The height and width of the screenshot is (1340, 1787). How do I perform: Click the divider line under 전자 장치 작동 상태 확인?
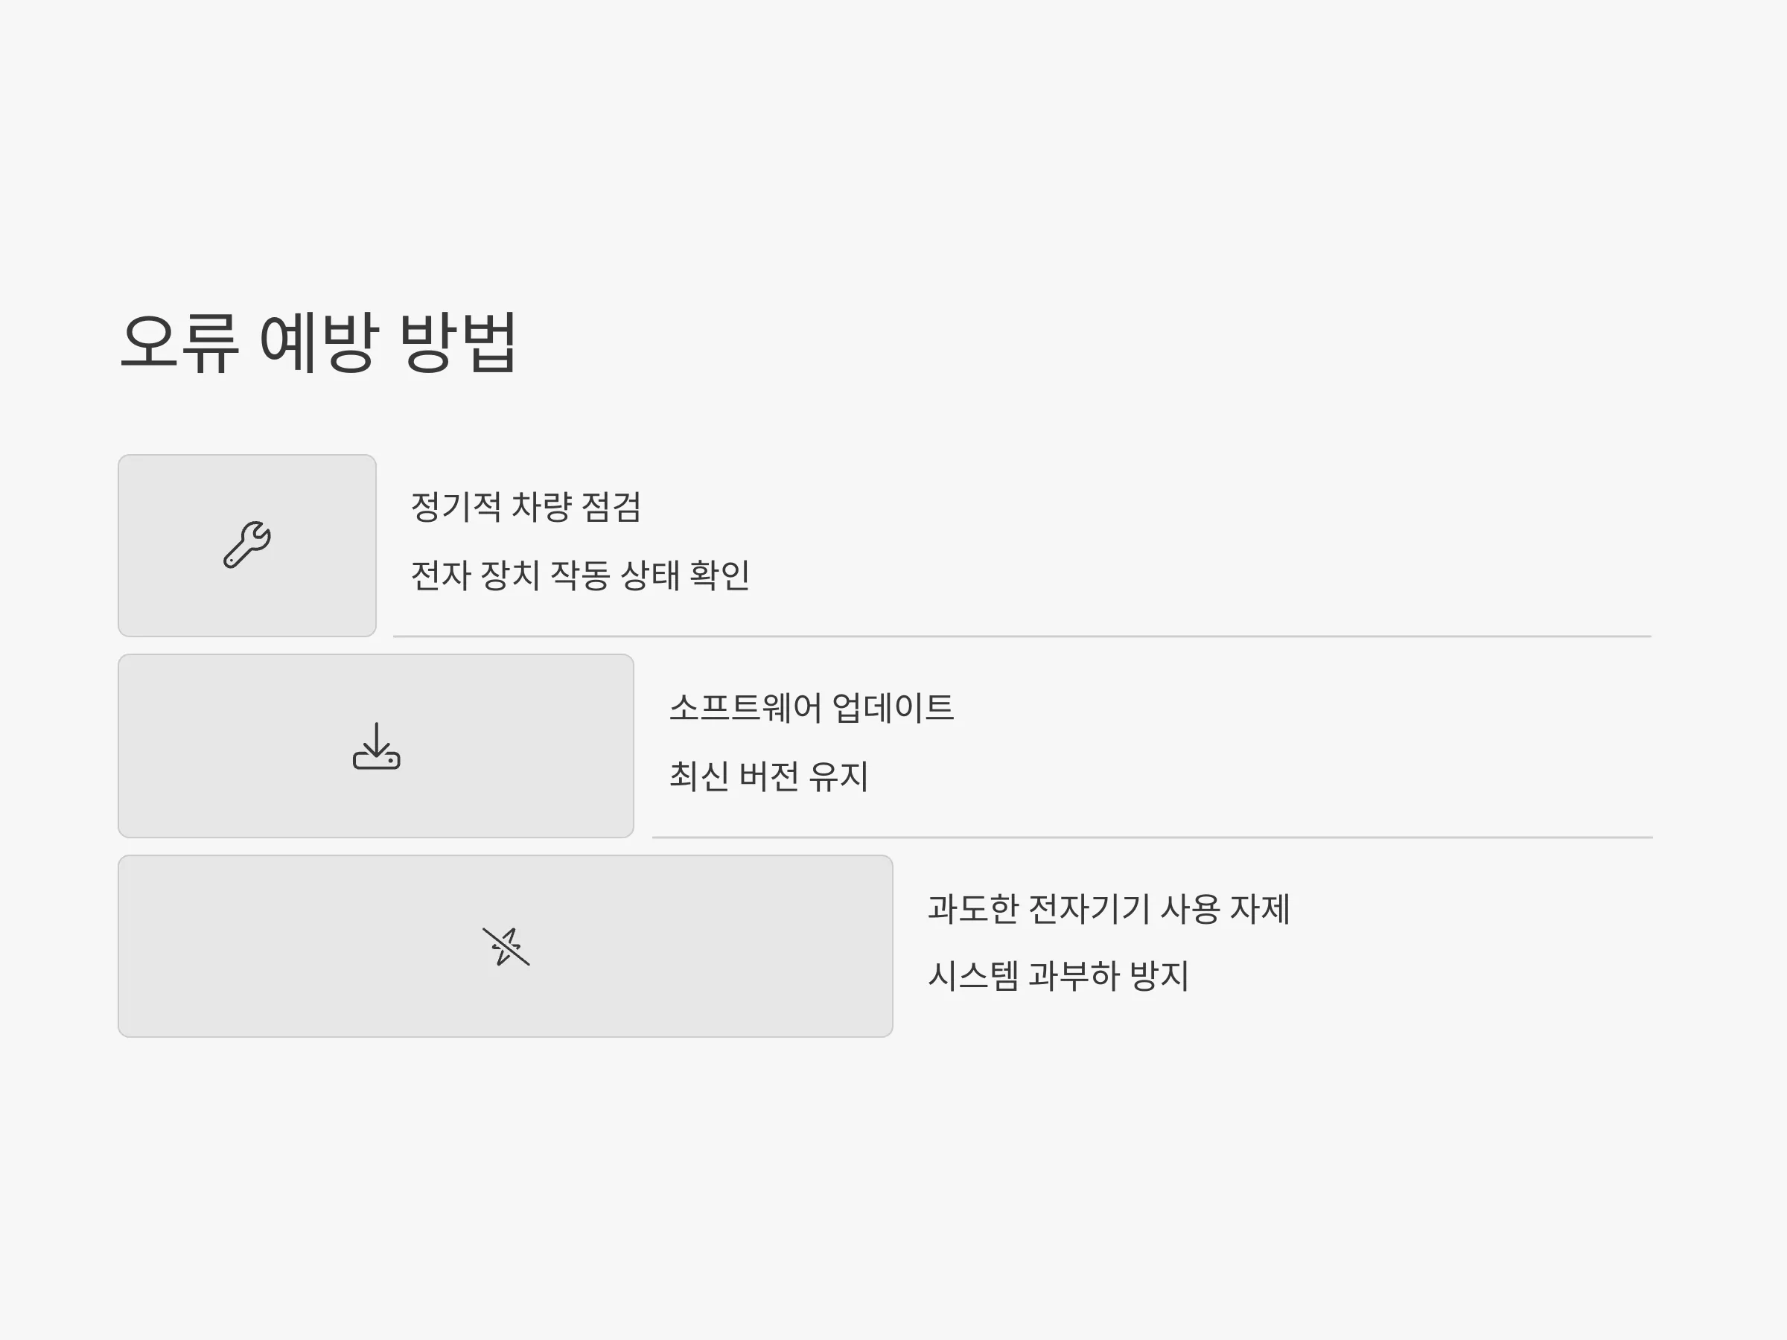pyautogui.click(x=1022, y=636)
